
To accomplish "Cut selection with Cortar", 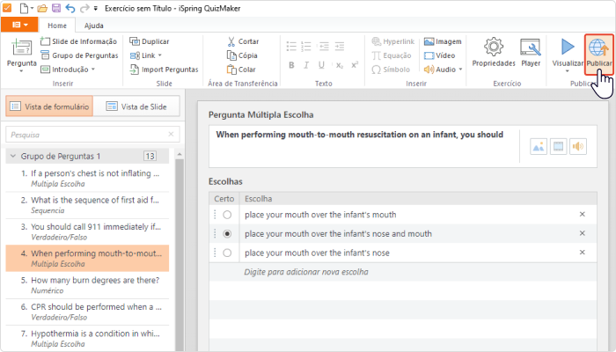I will (x=243, y=41).
